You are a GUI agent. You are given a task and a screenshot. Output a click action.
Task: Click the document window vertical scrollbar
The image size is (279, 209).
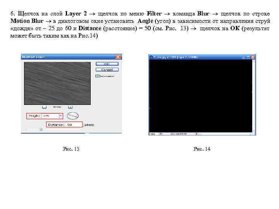click(254, 96)
